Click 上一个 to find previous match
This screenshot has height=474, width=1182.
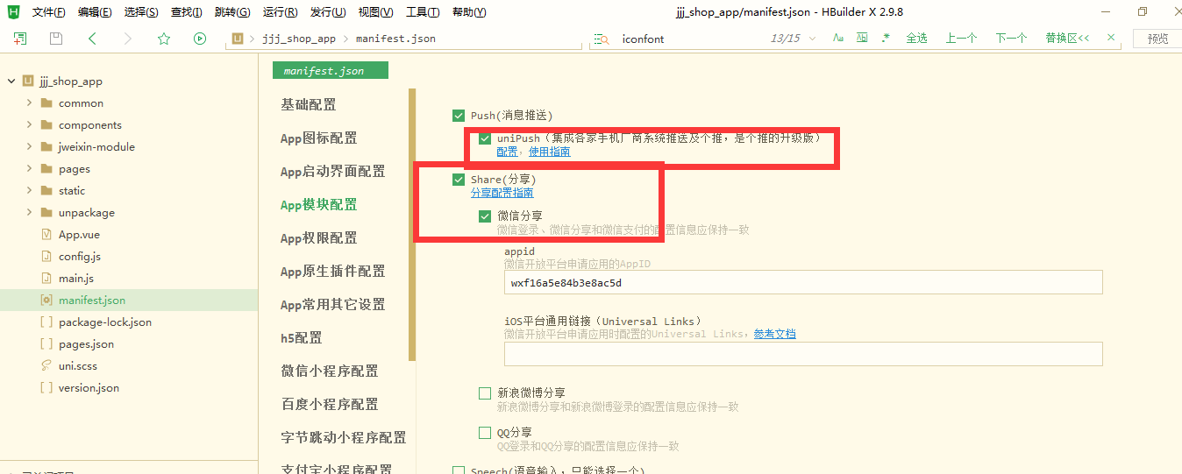(x=961, y=39)
